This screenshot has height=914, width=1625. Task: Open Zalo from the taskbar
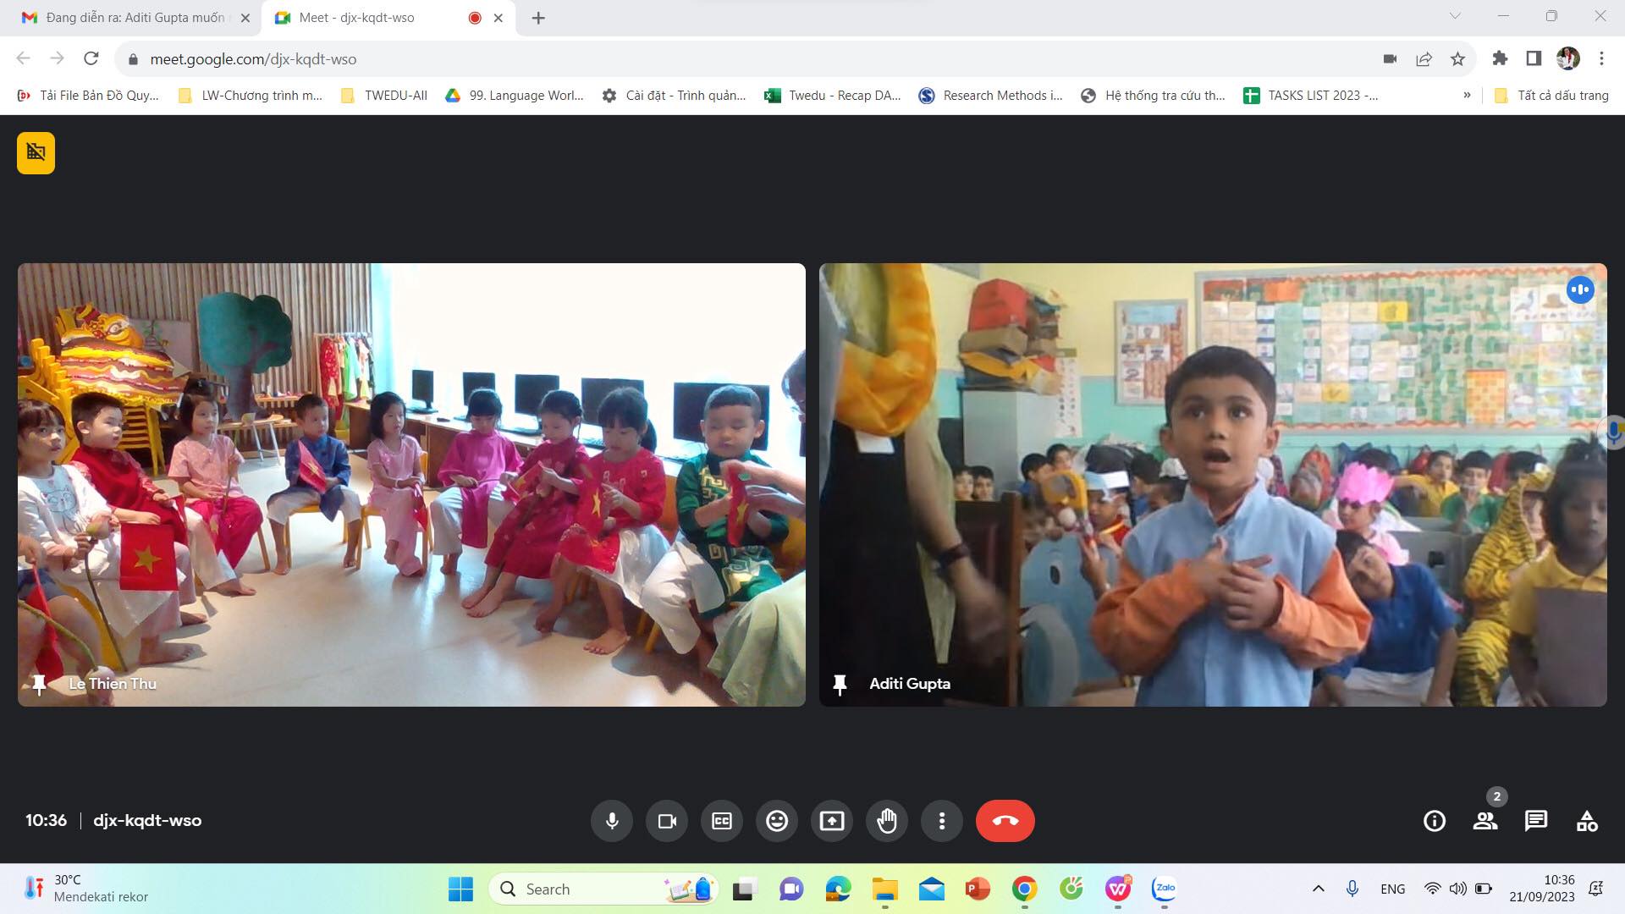pos(1165,889)
